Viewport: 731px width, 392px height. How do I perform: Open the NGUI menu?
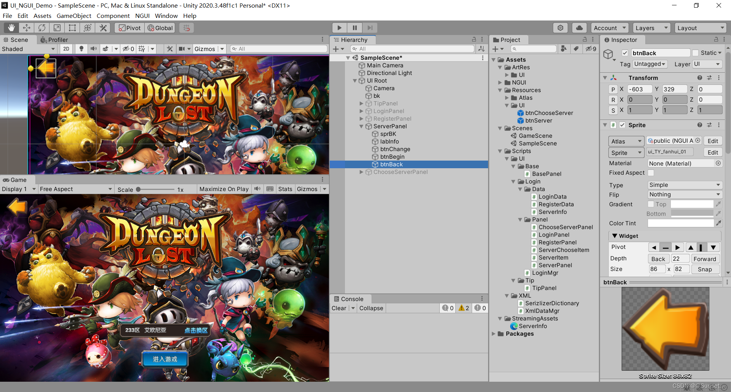click(x=142, y=16)
